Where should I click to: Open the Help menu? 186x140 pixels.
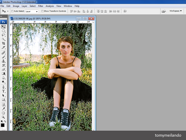click(77, 6)
